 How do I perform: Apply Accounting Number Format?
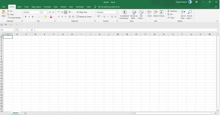tap(99, 17)
